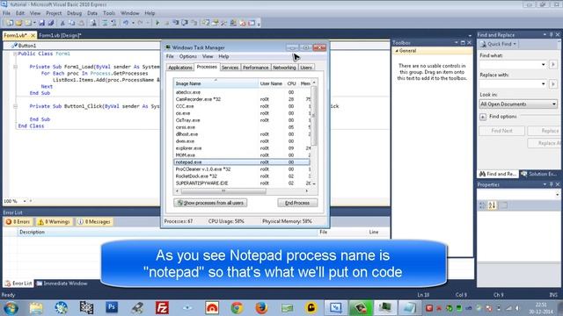
Task: Click the Paste toolbar icon
Action: pos(81,23)
